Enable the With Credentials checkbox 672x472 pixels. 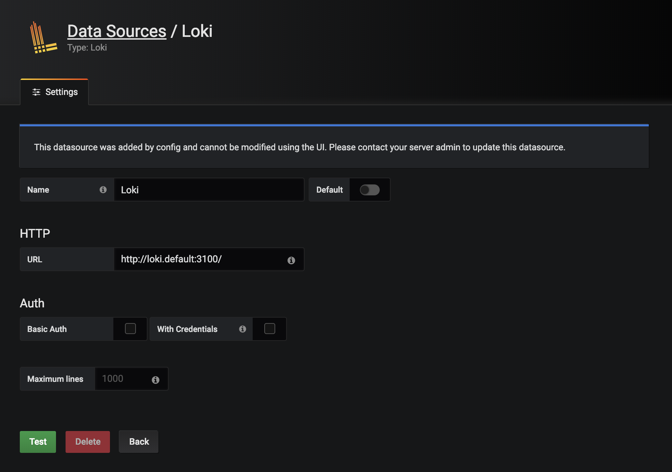pyautogui.click(x=269, y=329)
